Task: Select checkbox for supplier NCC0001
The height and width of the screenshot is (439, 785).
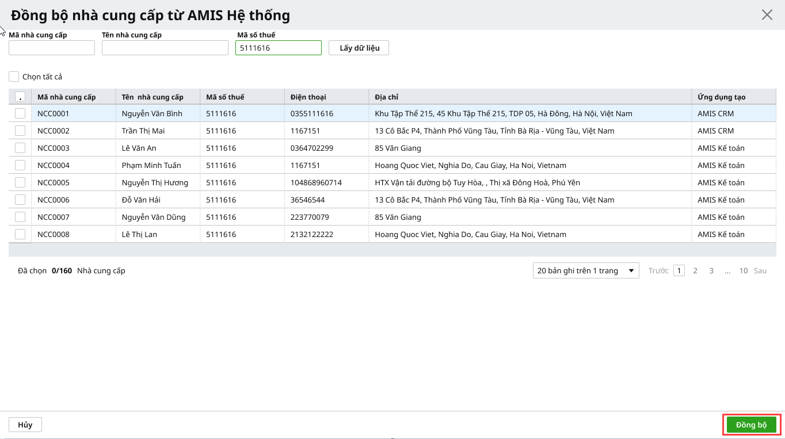Action: pyautogui.click(x=20, y=113)
